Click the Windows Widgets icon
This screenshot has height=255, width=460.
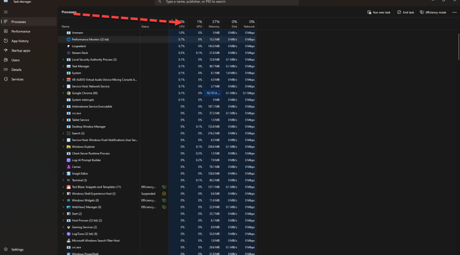click(68, 201)
